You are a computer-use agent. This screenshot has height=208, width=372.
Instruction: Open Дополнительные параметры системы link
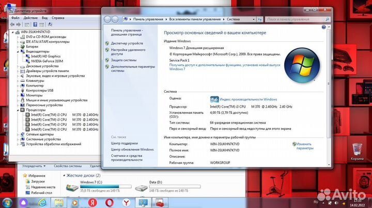[x=133, y=68]
